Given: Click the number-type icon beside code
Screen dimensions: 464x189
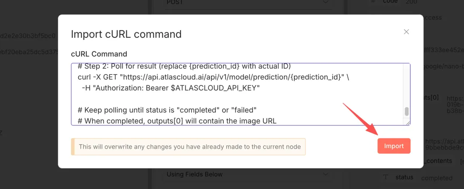Looking at the screenshot, I should click(373, 2).
